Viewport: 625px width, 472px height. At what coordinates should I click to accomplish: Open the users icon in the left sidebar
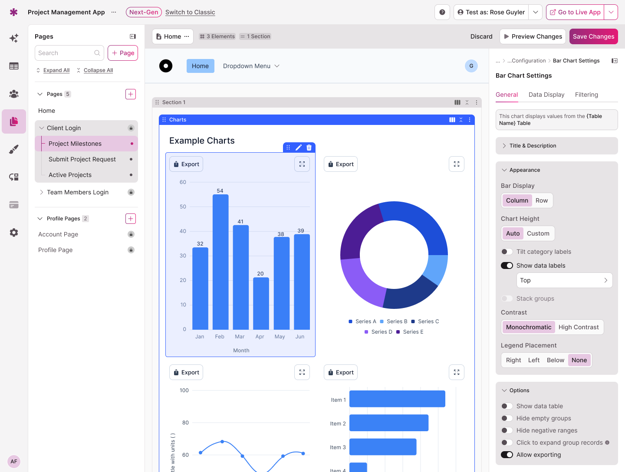point(14,94)
